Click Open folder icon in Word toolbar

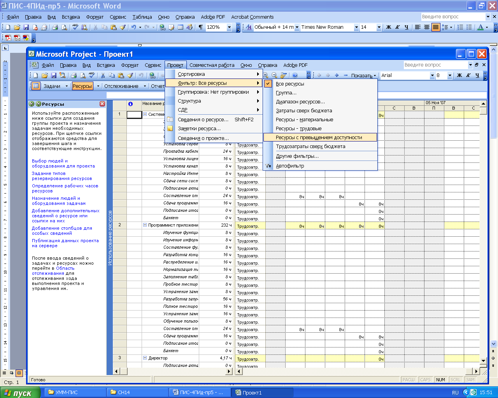point(17,27)
